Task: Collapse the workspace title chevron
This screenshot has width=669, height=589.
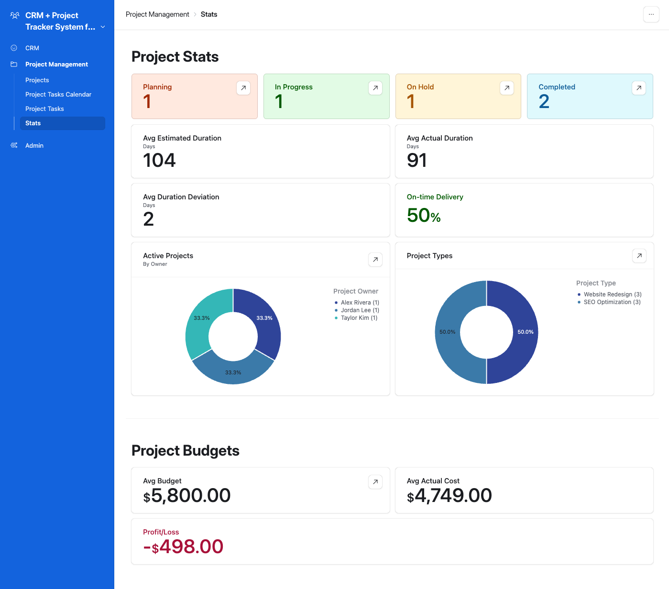Action: click(x=103, y=27)
